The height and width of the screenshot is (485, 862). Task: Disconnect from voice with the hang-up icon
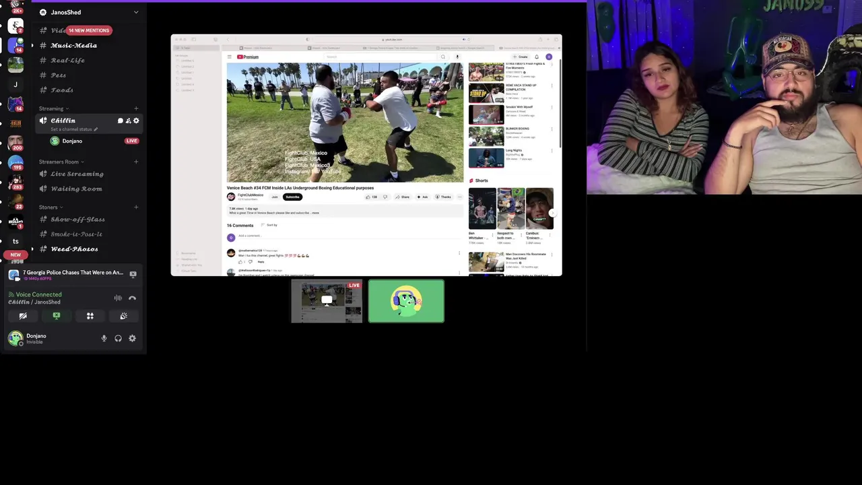133,298
